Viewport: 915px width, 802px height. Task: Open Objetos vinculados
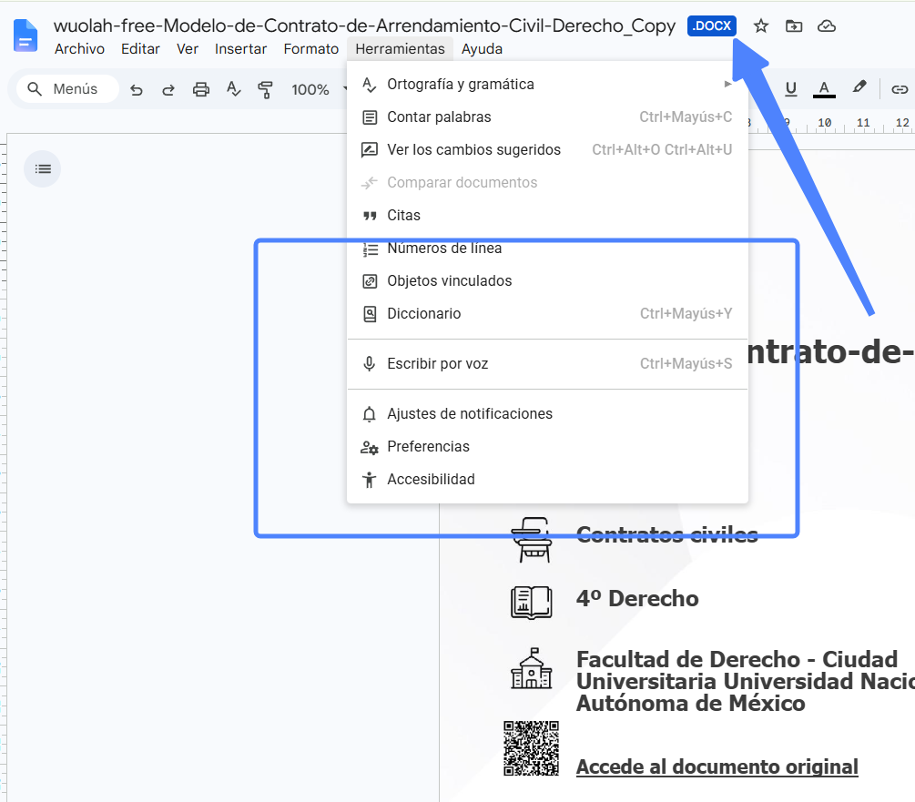pos(547,280)
